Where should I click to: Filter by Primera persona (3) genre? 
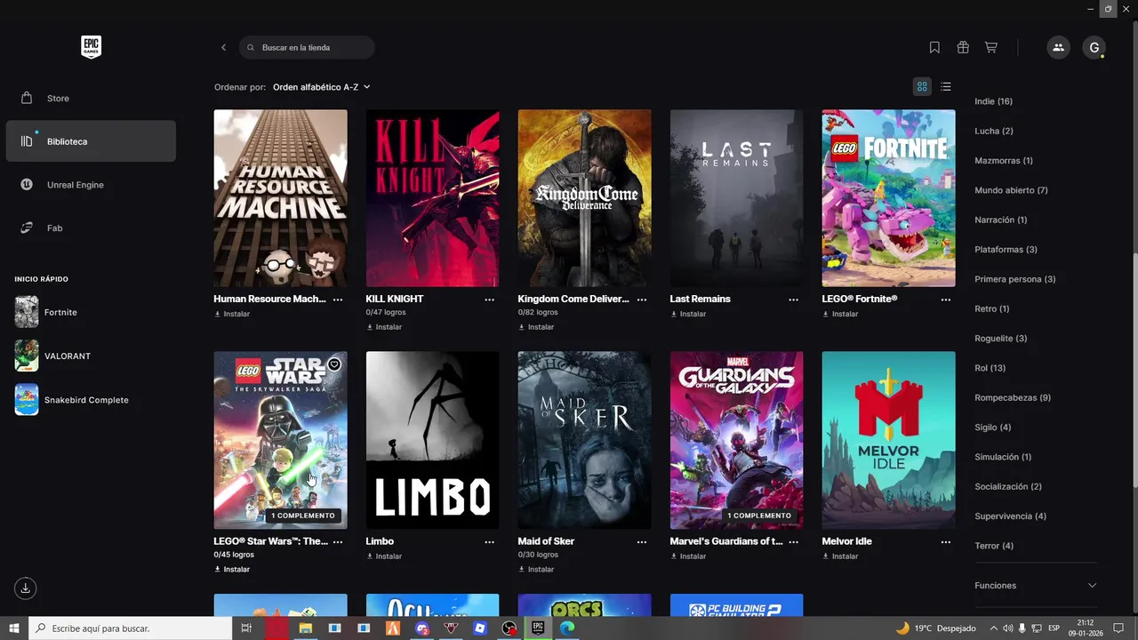point(1014,279)
